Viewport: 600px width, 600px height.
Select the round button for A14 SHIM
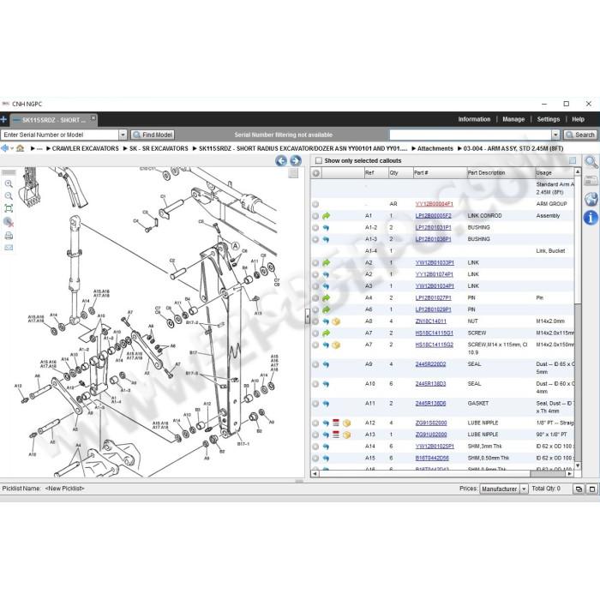tap(315, 447)
